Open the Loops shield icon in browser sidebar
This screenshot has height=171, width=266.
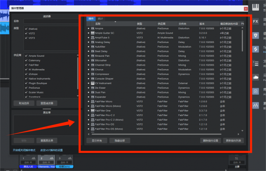[255, 36]
